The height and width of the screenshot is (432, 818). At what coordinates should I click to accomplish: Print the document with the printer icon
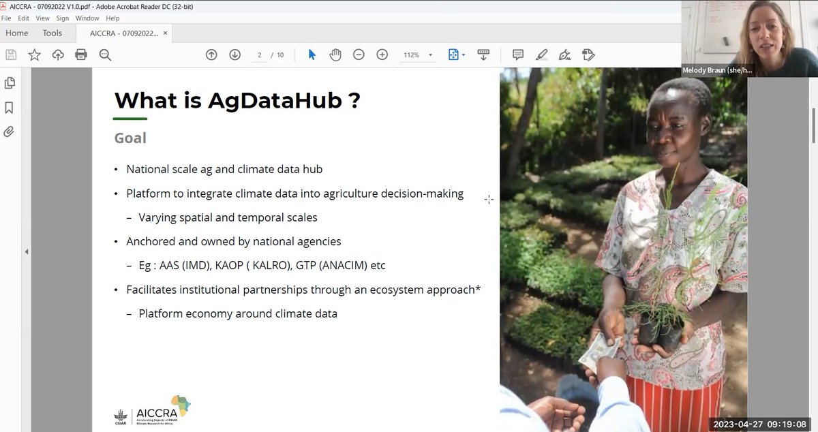[x=81, y=55]
